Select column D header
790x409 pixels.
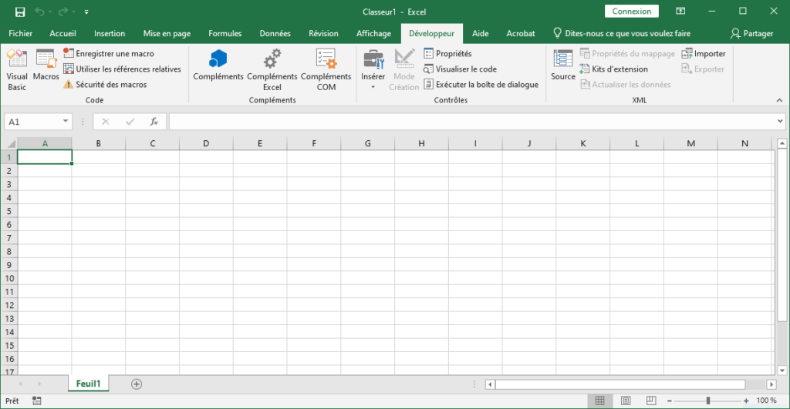[206, 143]
